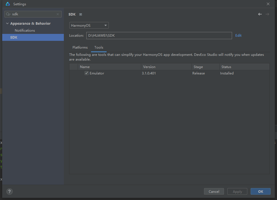Image resolution: width=277 pixels, height=200 pixels.
Task: Close the Settings dialog
Action: pyautogui.click(x=268, y=4)
